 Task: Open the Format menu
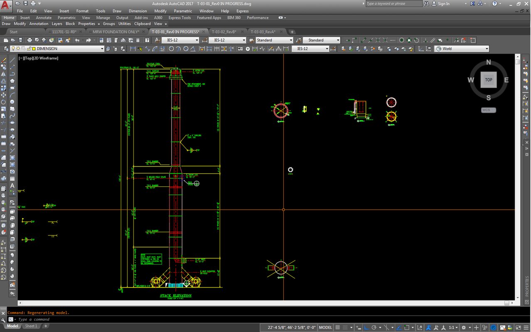(x=82, y=11)
